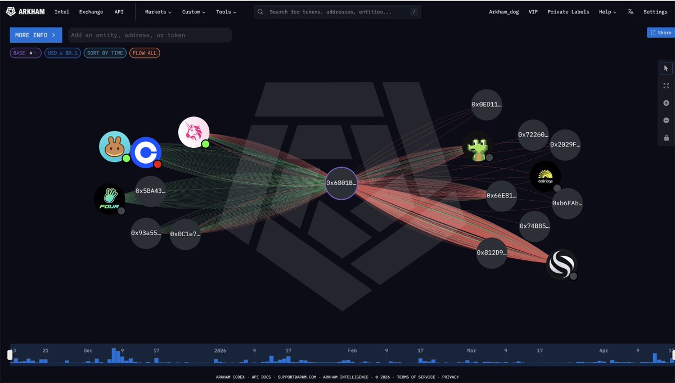Select the FOUR hand logo node
675x383 pixels.
(109, 199)
